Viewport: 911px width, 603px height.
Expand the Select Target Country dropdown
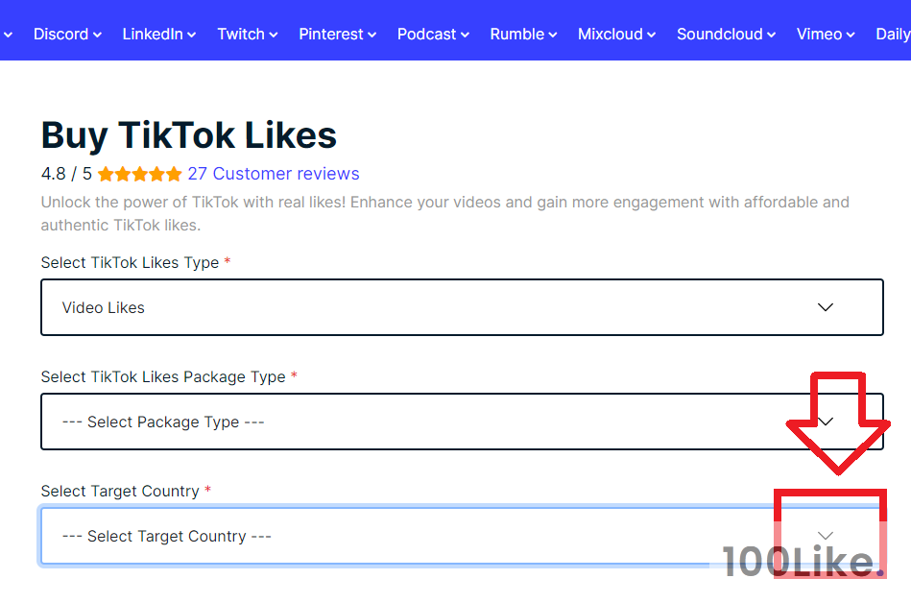[x=462, y=536]
